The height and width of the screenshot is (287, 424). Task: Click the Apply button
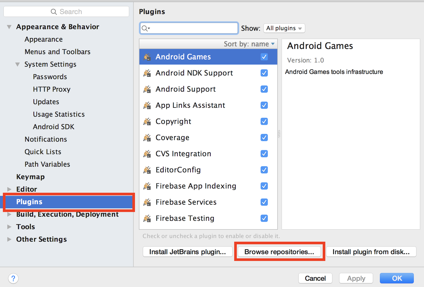(x=356, y=278)
